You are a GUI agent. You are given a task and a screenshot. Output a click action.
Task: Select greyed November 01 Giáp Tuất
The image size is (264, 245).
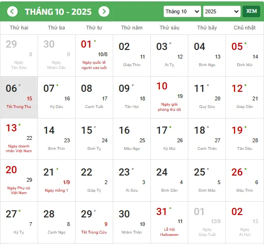point(207,222)
